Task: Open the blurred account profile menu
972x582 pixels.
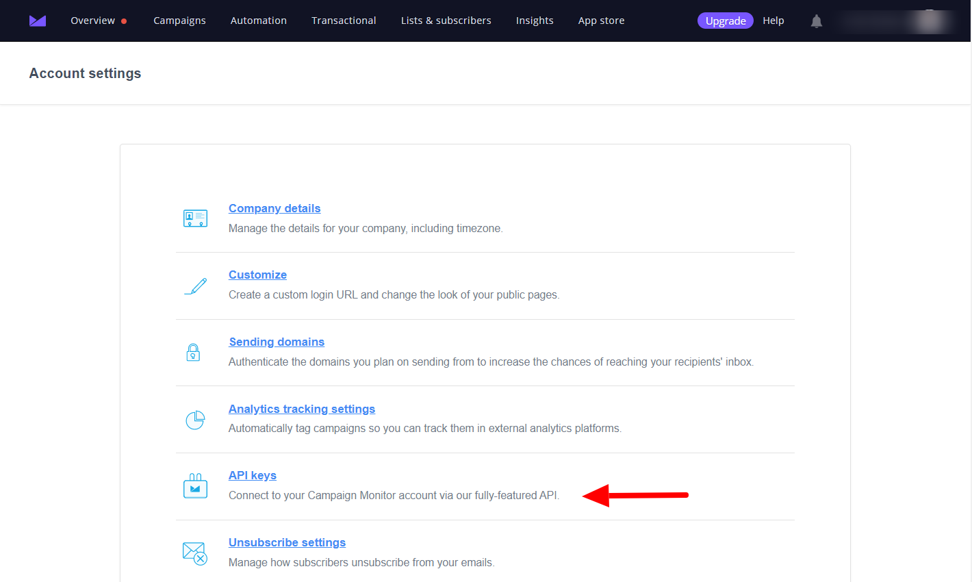Action: pyautogui.click(x=897, y=21)
